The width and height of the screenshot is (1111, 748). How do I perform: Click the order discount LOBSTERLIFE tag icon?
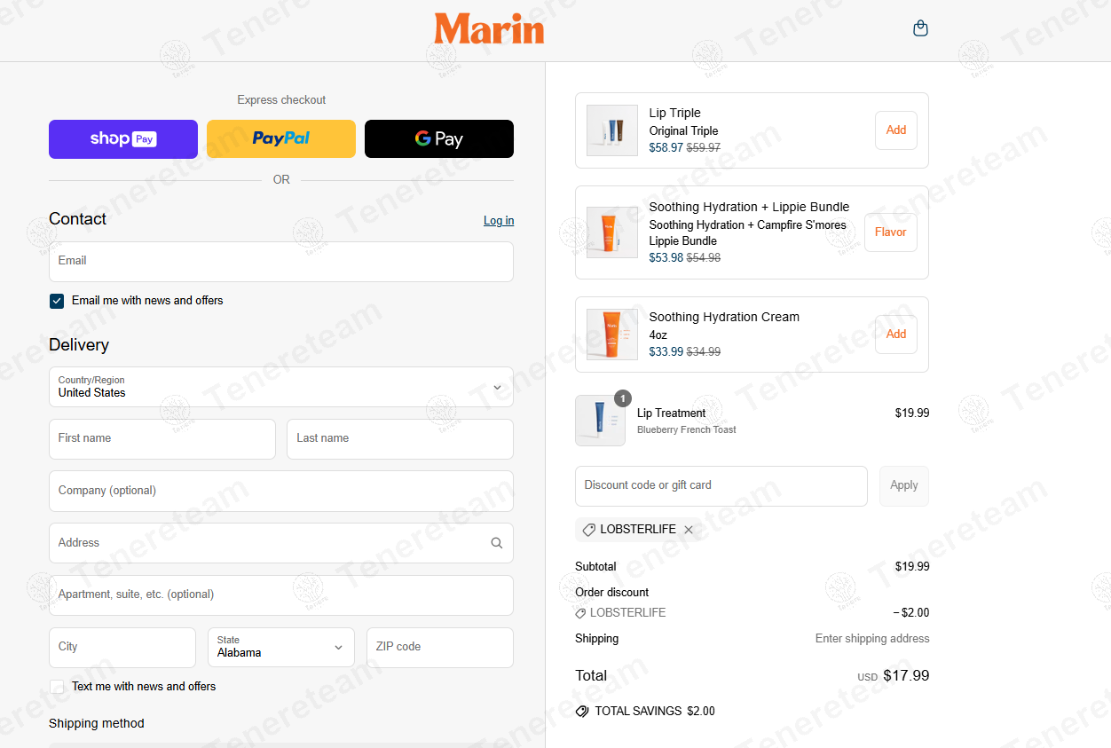coord(581,613)
